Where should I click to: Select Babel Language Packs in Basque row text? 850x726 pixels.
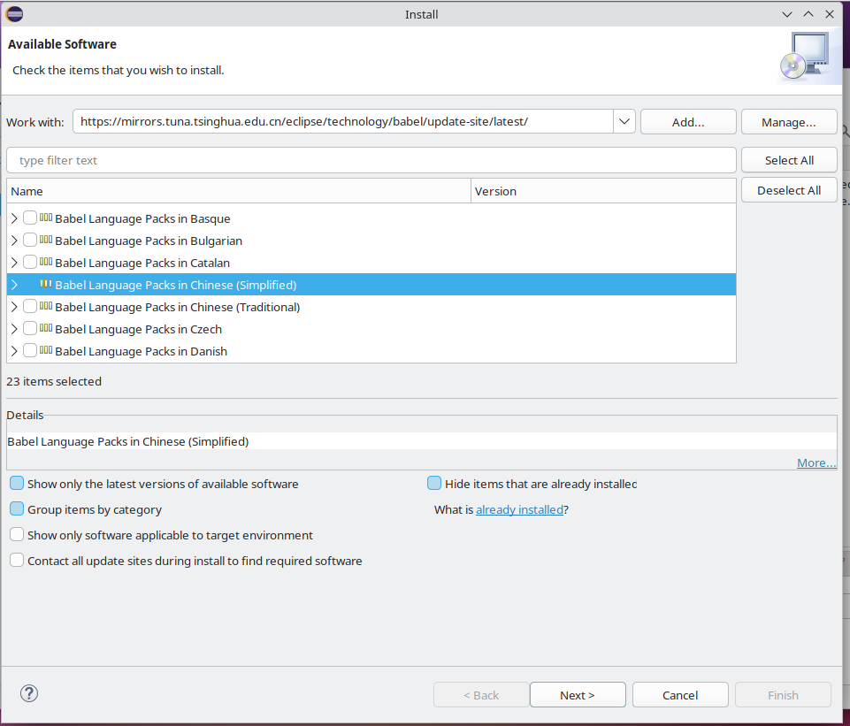click(x=142, y=218)
